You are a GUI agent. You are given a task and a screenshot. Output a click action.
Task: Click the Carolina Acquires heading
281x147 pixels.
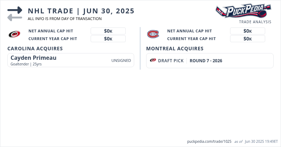pos(35,49)
